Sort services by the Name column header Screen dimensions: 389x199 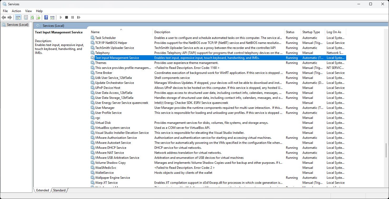point(121,32)
